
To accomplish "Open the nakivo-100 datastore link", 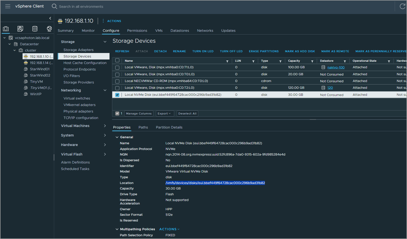I will pos(336,67).
